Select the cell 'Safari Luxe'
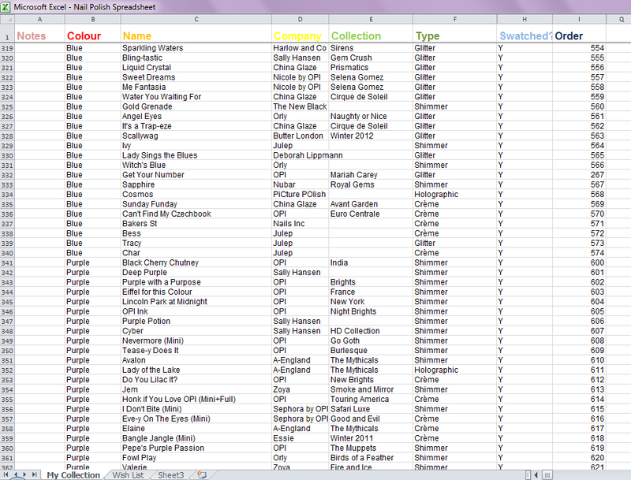Viewport: 631px width, 480px height. point(371,409)
